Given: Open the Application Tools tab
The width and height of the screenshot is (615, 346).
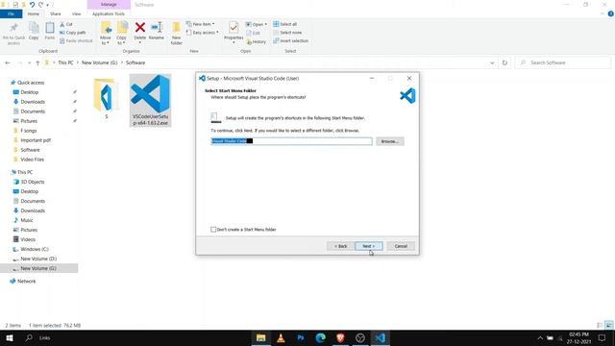Looking at the screenshot, I should (109, 13).
